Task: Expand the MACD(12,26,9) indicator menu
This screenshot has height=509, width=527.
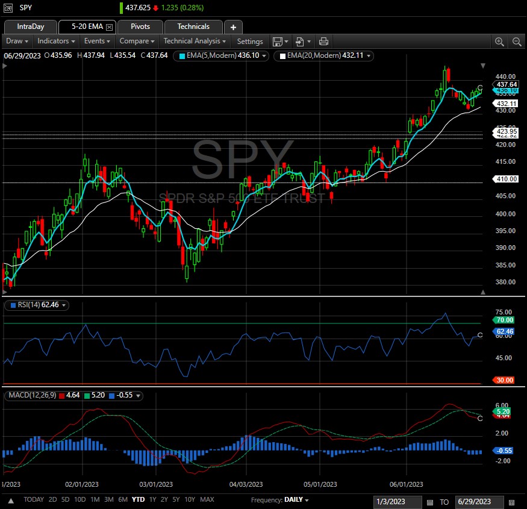Action: tap(139, 396)
